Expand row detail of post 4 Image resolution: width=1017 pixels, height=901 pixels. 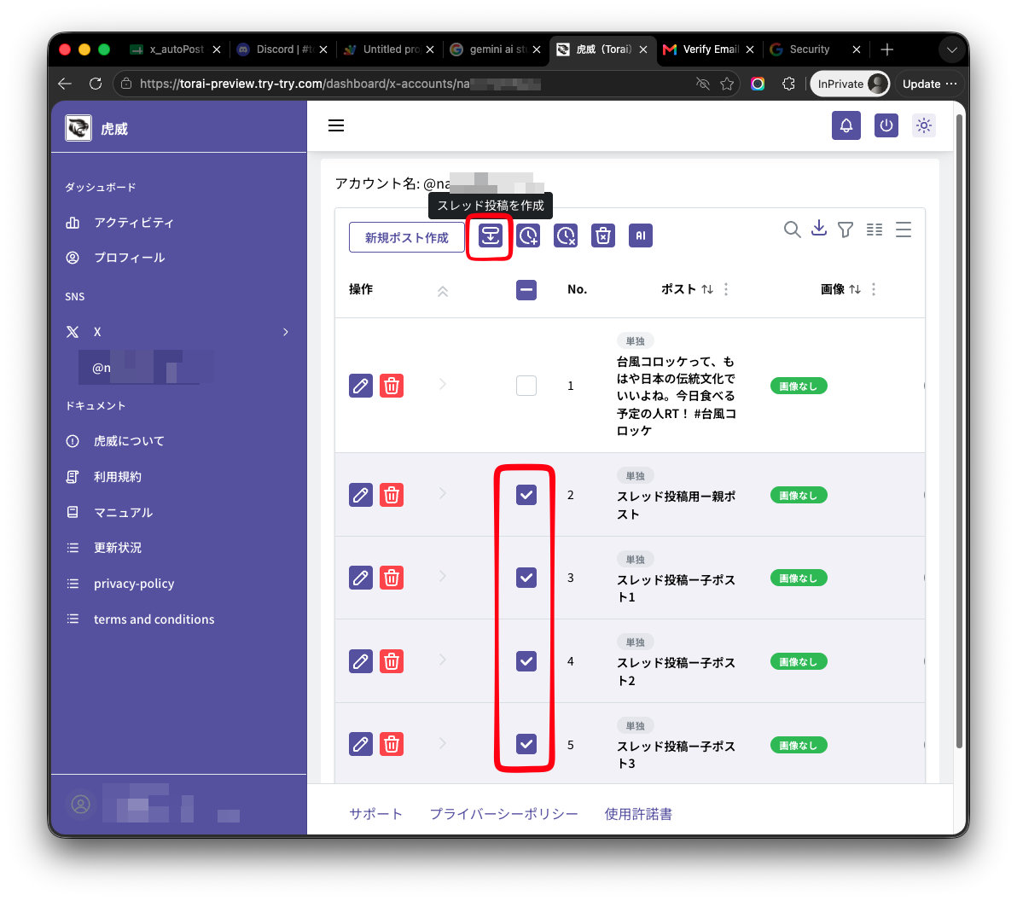tap(443, 660)
